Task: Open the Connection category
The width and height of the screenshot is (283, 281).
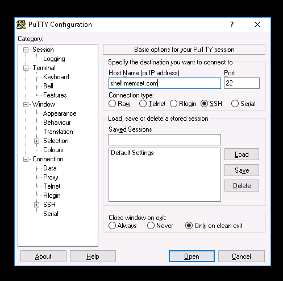Action: [48, 159]
